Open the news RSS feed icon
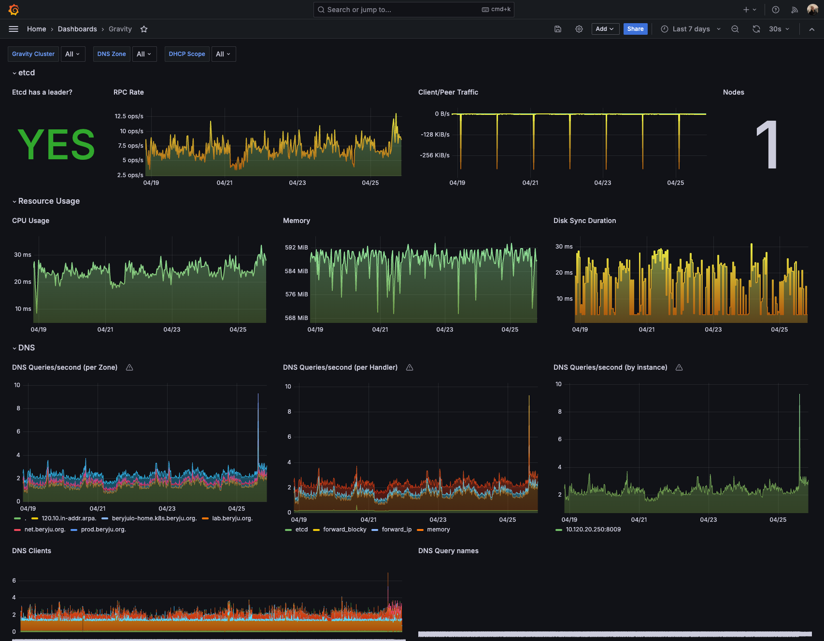This screenshot has height=641, width=824. (795, 10)
